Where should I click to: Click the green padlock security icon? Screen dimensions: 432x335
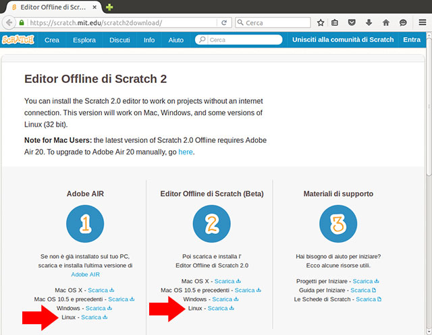coord(22,22)
